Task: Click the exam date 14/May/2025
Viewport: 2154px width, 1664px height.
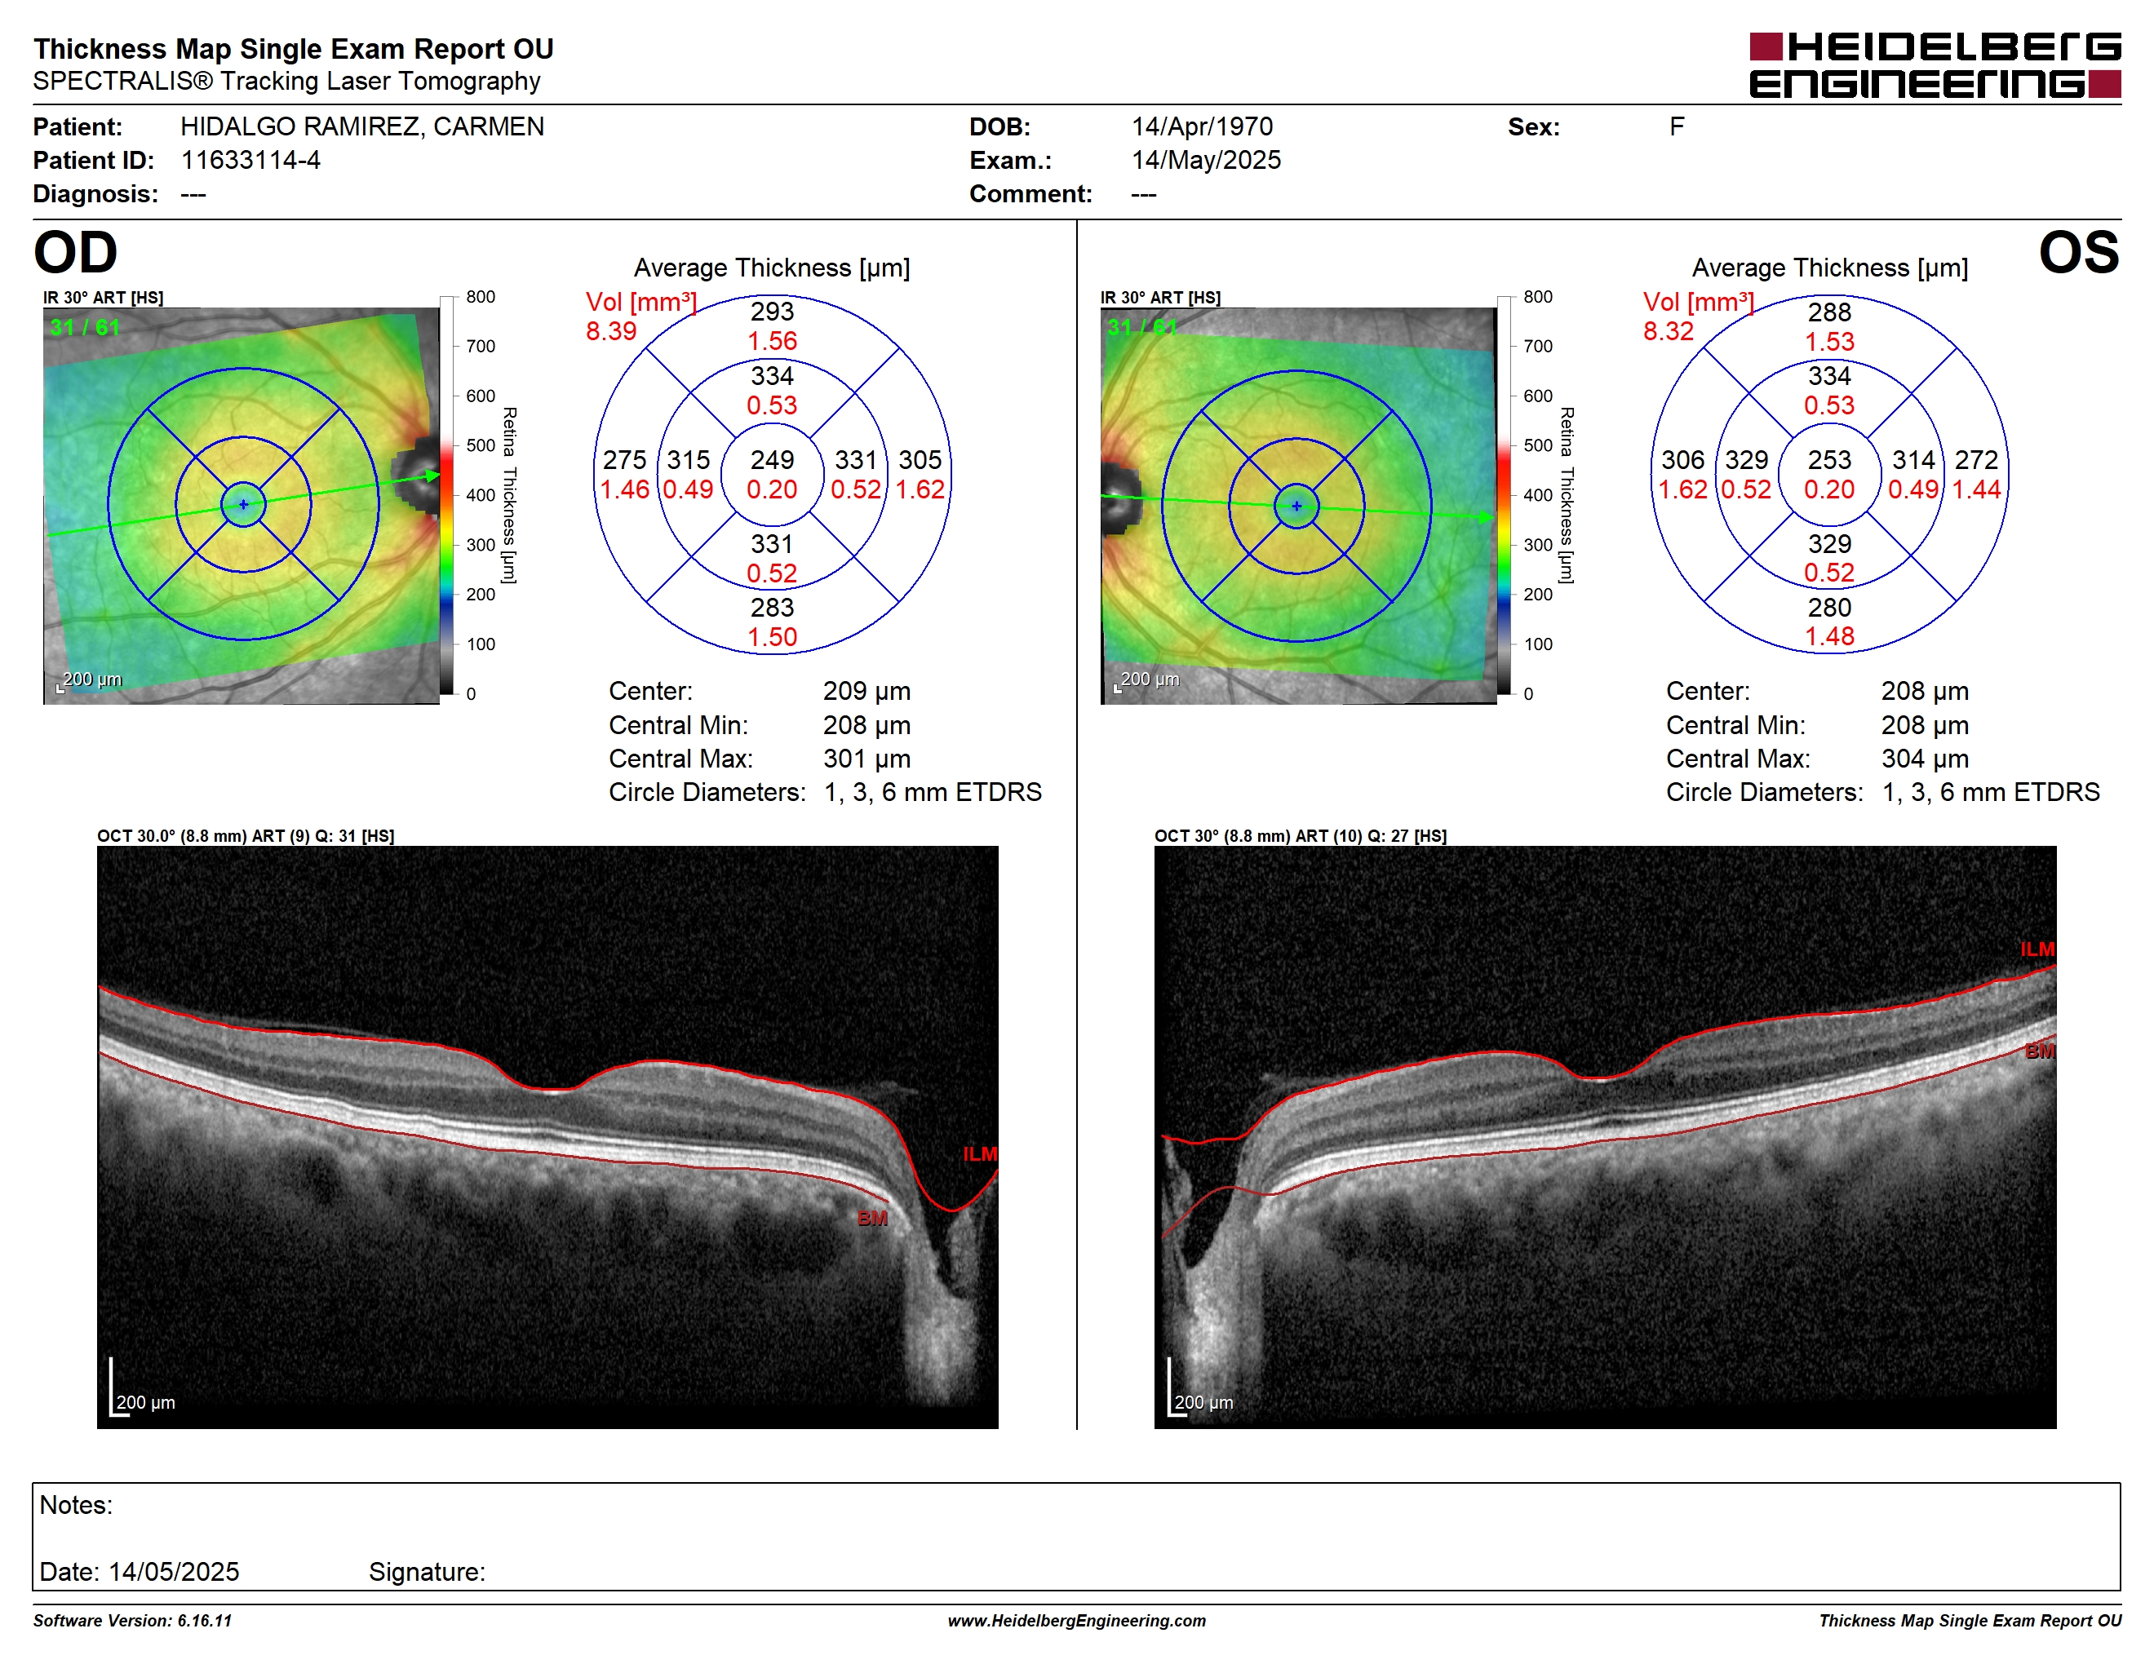Action: point(1206,160)
